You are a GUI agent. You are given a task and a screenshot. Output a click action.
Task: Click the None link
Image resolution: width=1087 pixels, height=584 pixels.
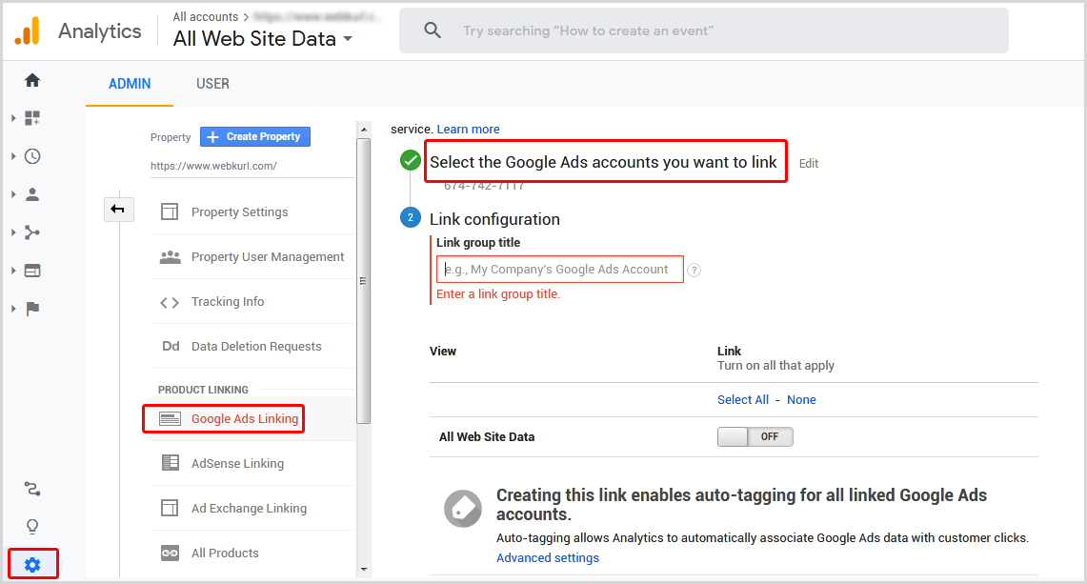tap(801, 399)
